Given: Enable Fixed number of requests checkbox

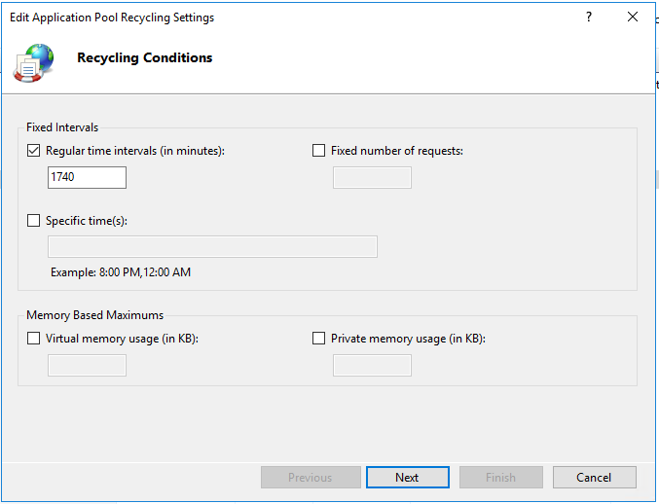Looking at the screenshot, I should (x=318, y=151).
